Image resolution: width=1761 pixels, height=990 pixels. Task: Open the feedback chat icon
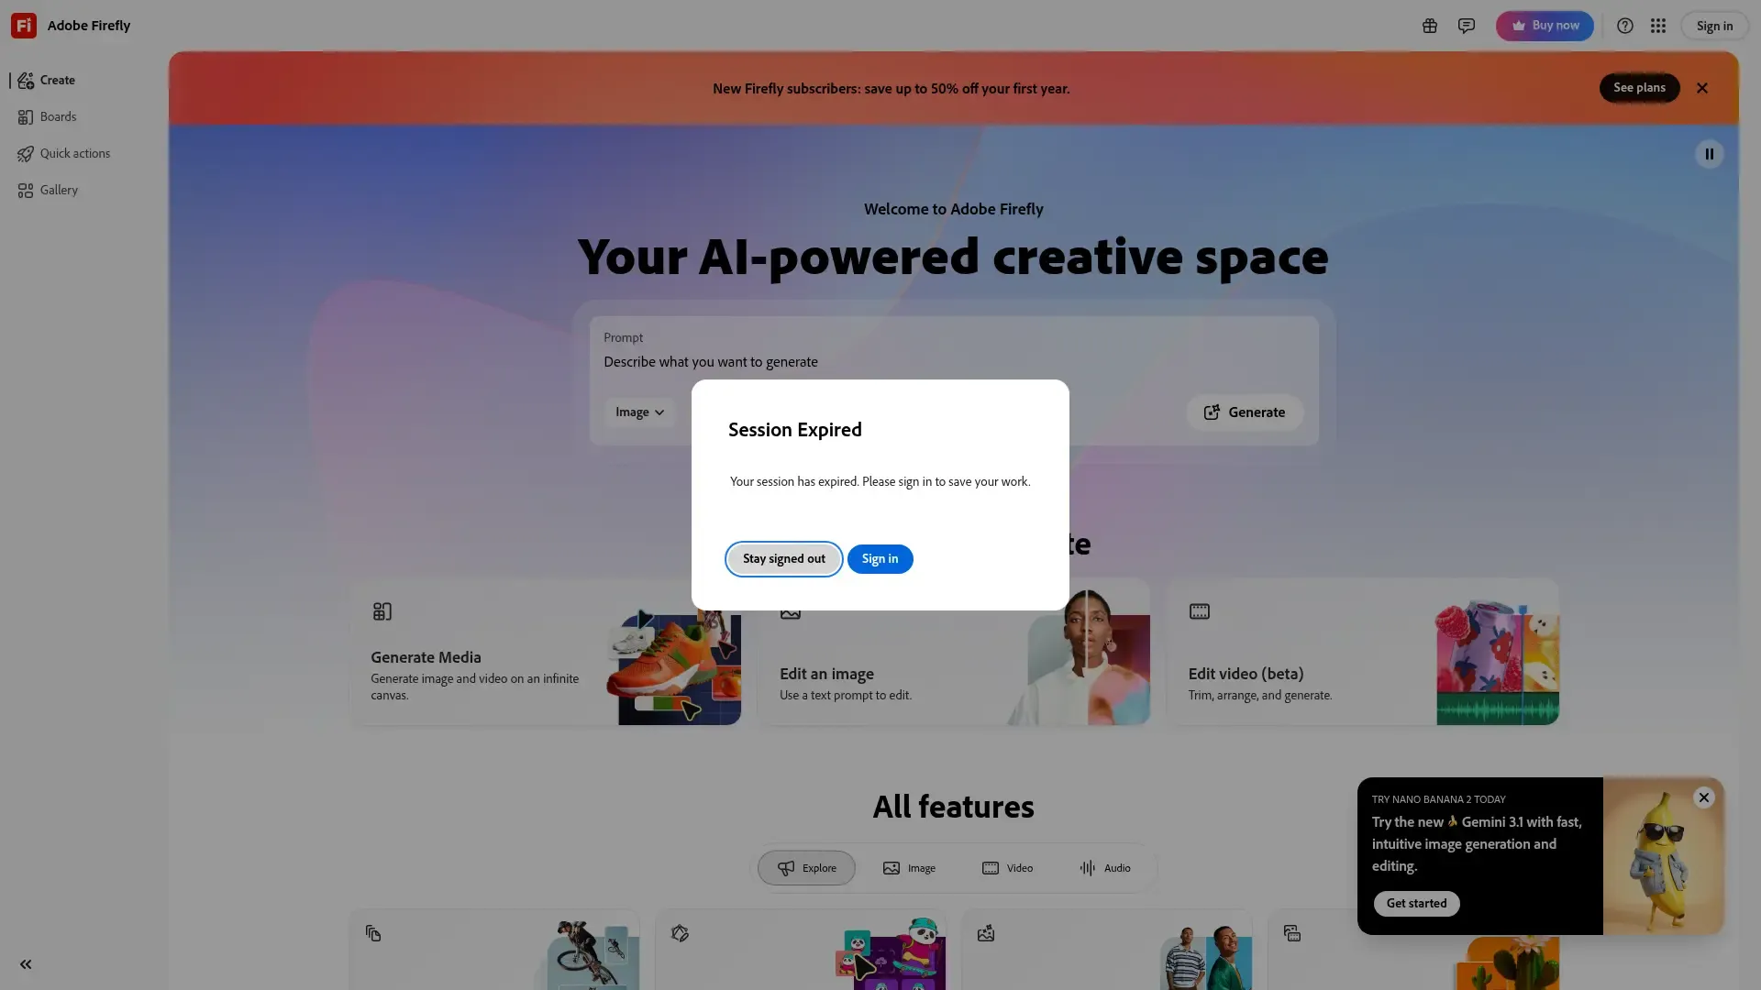1466,26
